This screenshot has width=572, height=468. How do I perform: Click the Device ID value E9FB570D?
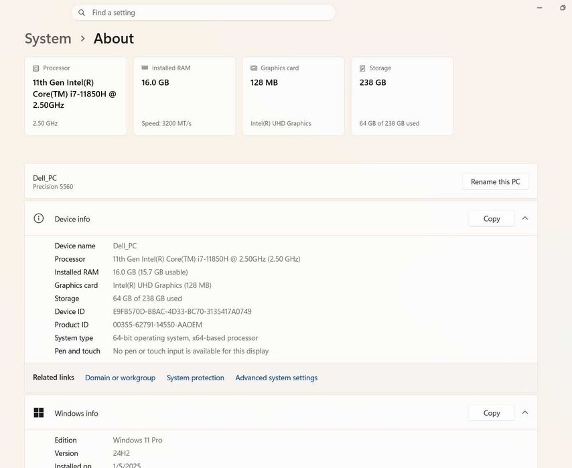[182, 311]
